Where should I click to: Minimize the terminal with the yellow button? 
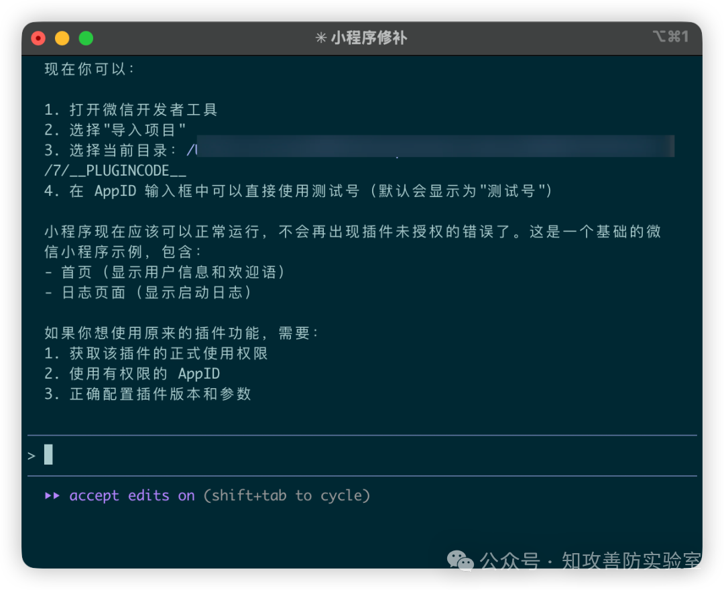[x=62, y=38]
